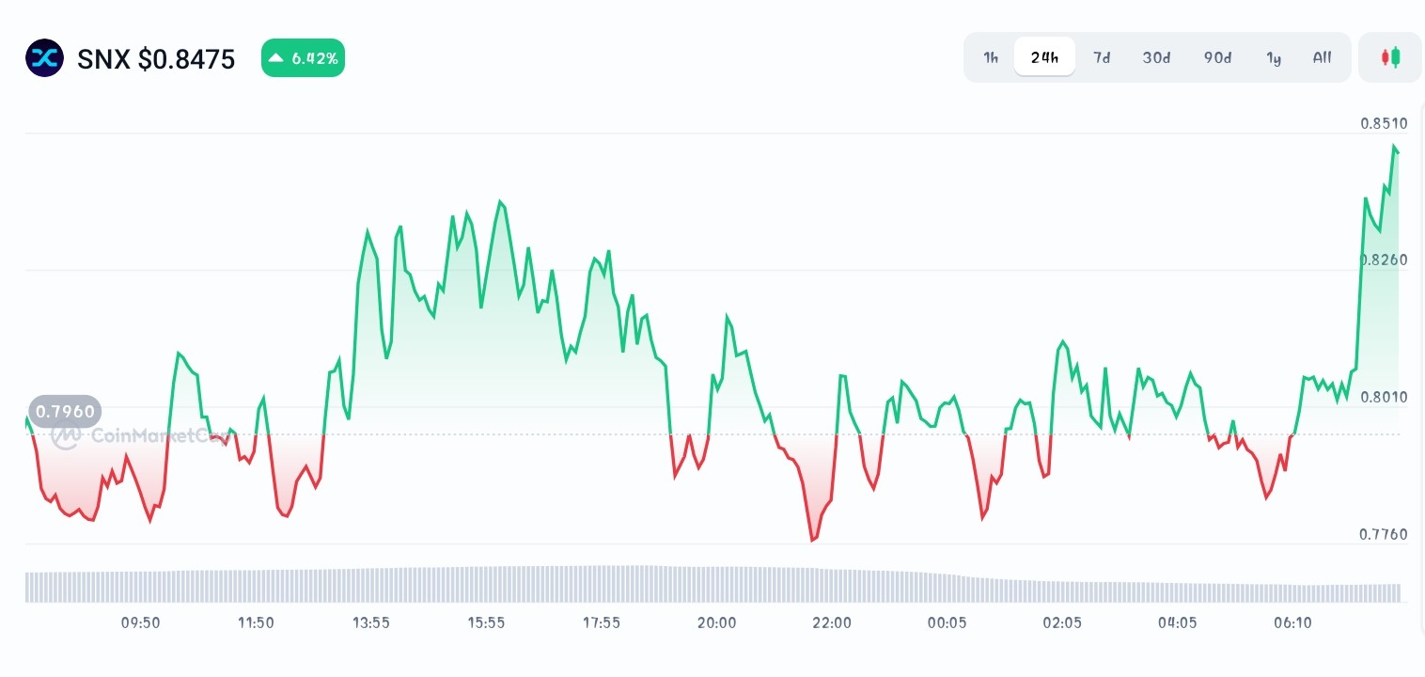Click the SNX $0.8475 price heading

click(x=156, y=59)
